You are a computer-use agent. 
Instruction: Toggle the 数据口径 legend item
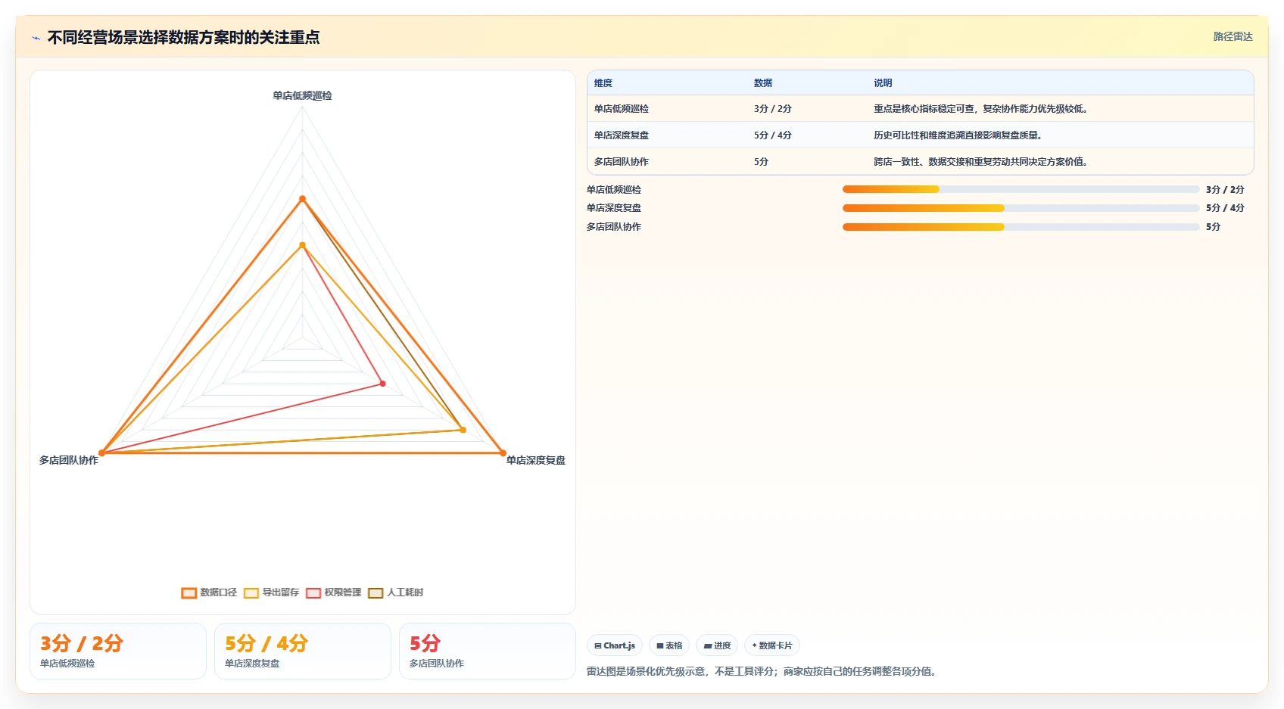(209, 592)
